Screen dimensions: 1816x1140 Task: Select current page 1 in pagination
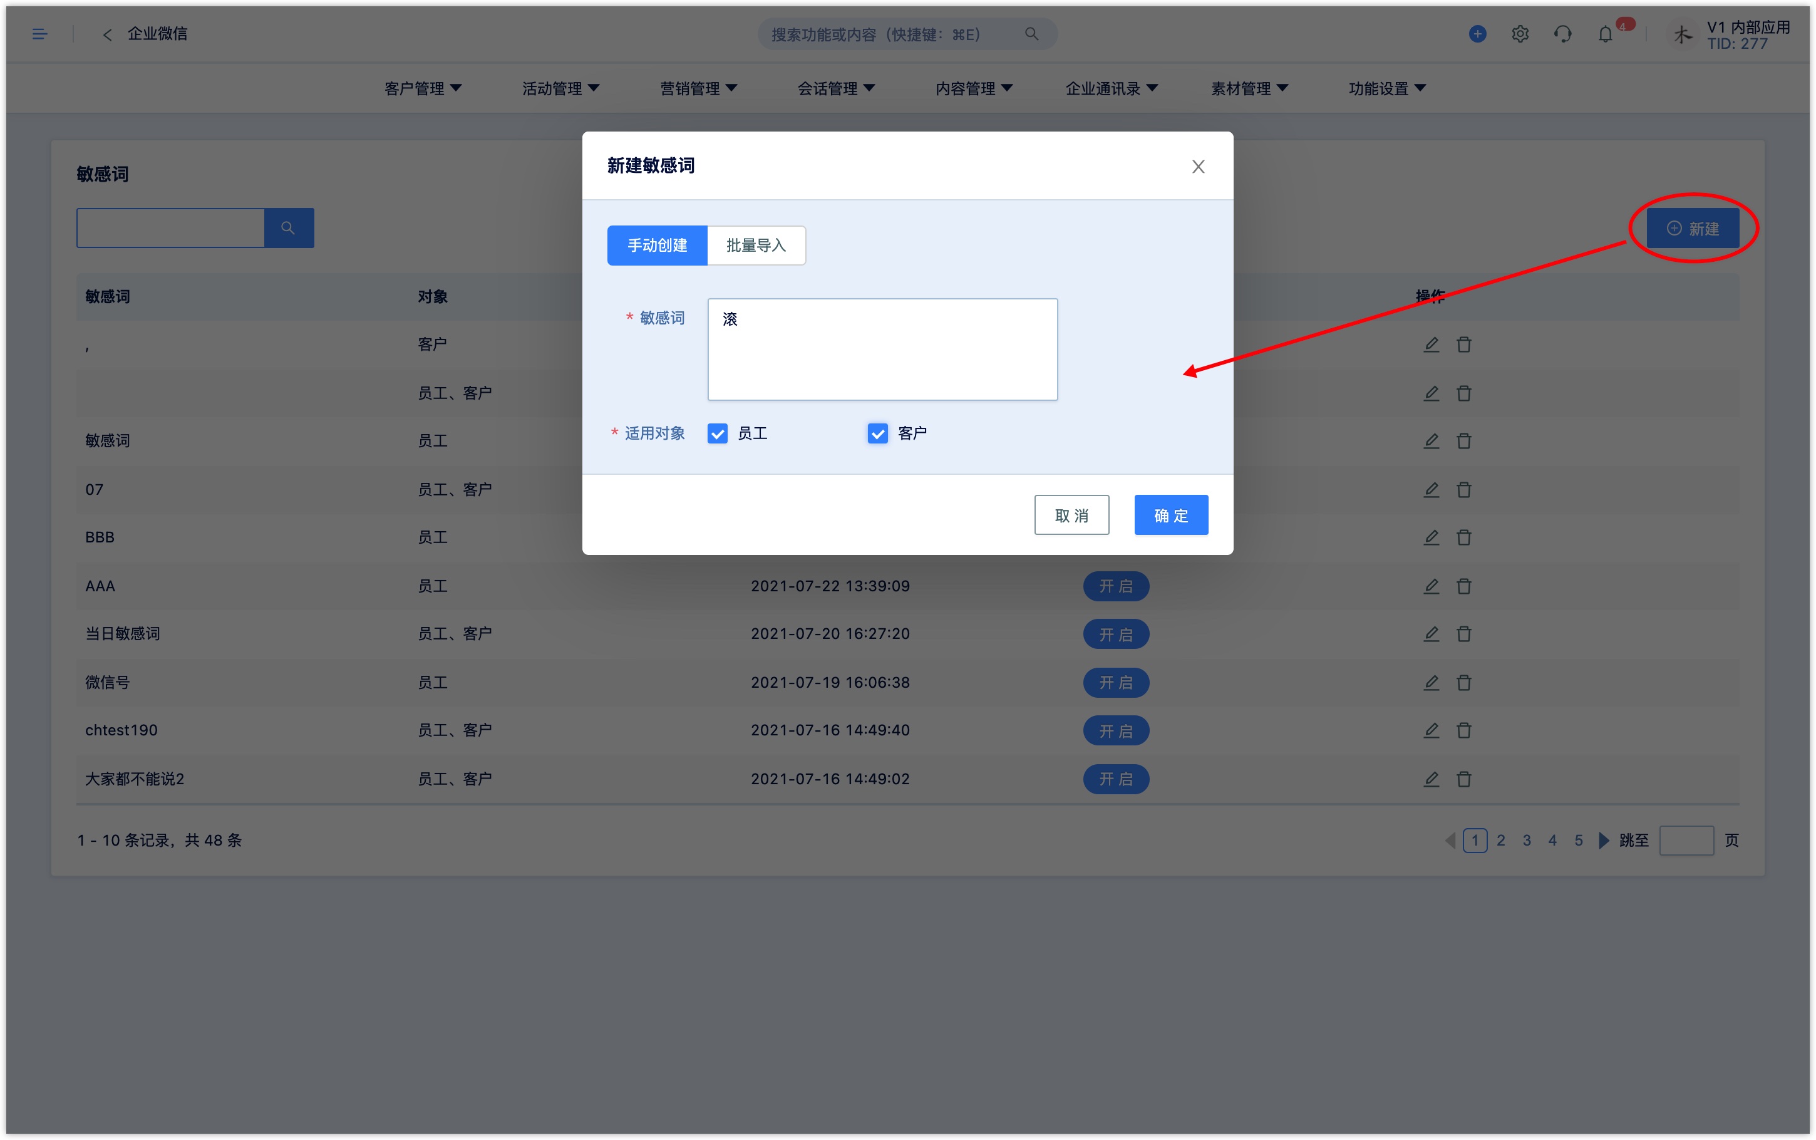(1475, 841)
